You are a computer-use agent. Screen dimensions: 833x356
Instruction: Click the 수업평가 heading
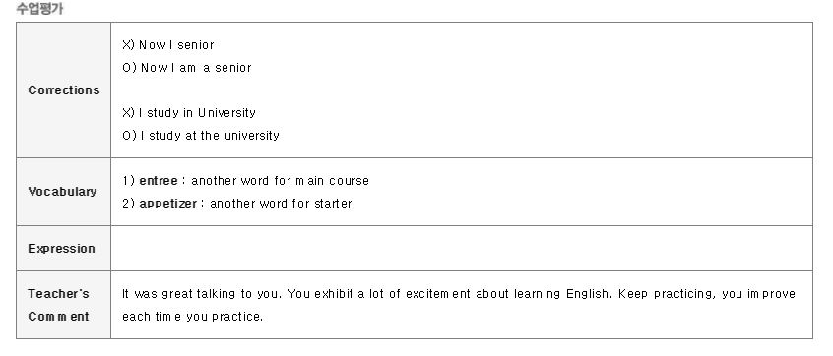coord(39,9)
